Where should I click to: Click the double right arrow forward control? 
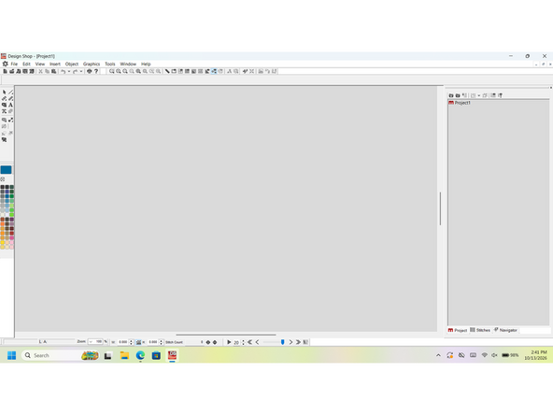pyautogui.click(x=298, y=342)
